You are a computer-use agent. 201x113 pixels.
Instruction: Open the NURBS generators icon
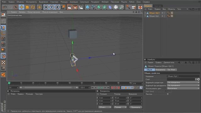[x=99, y=7]
